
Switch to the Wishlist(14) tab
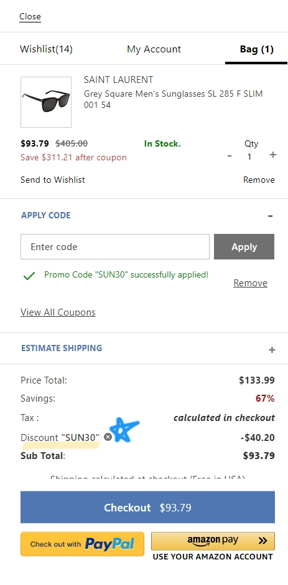pos(46,49)
